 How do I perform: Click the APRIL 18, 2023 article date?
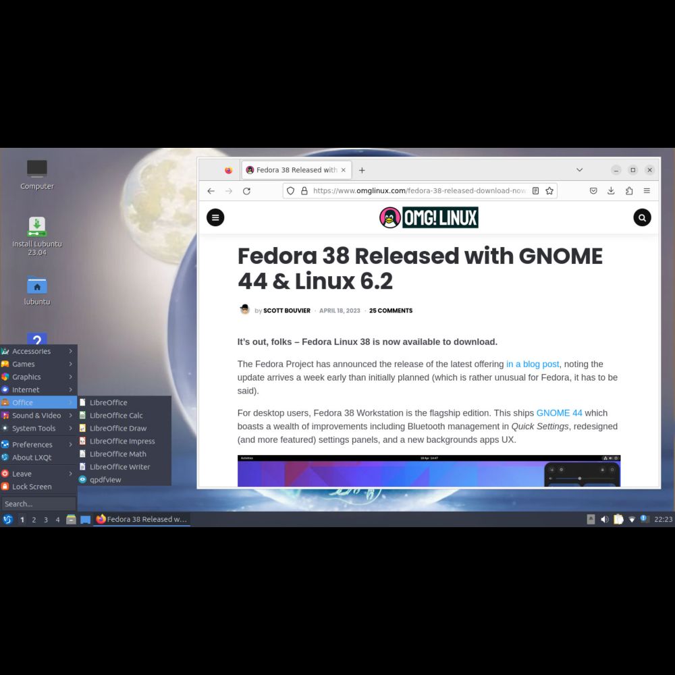340,310
